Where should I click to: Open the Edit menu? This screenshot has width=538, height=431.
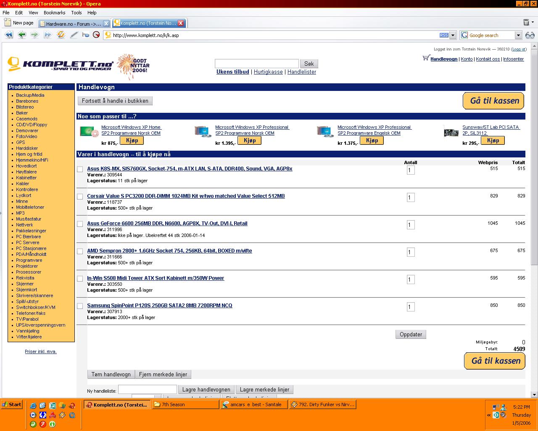pos(19,13)
